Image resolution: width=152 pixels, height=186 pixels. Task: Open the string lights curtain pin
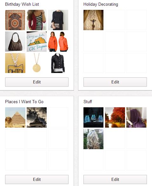pos(93,20)
